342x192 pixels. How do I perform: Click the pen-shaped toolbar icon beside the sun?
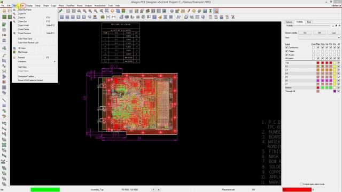click(188, 11)
